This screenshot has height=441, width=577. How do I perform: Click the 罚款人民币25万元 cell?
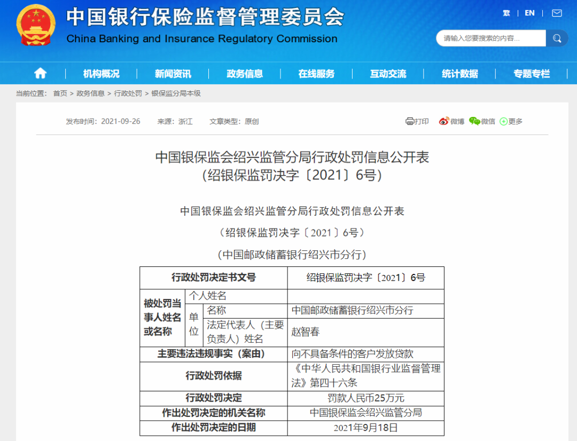tap(366, 398)
